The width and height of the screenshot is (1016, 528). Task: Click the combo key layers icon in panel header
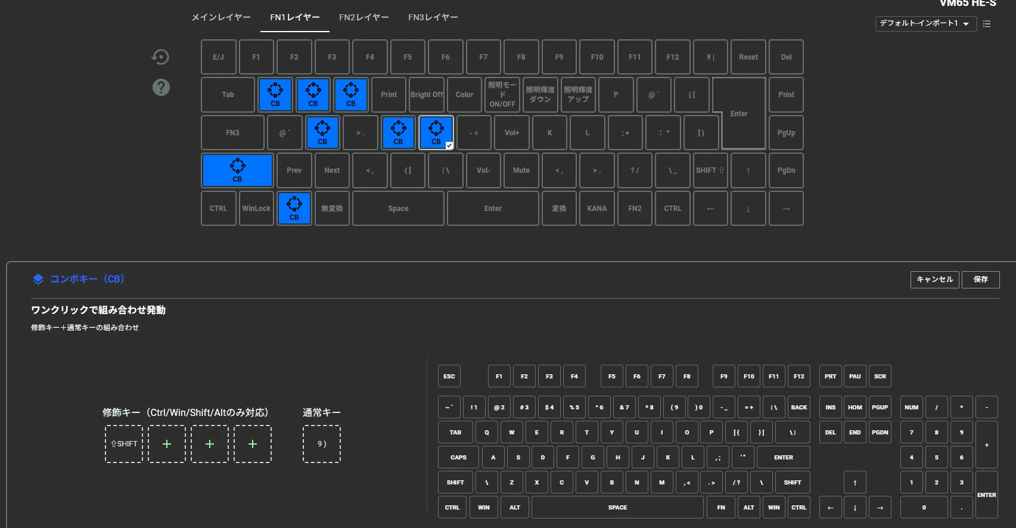tap(38, 279)
